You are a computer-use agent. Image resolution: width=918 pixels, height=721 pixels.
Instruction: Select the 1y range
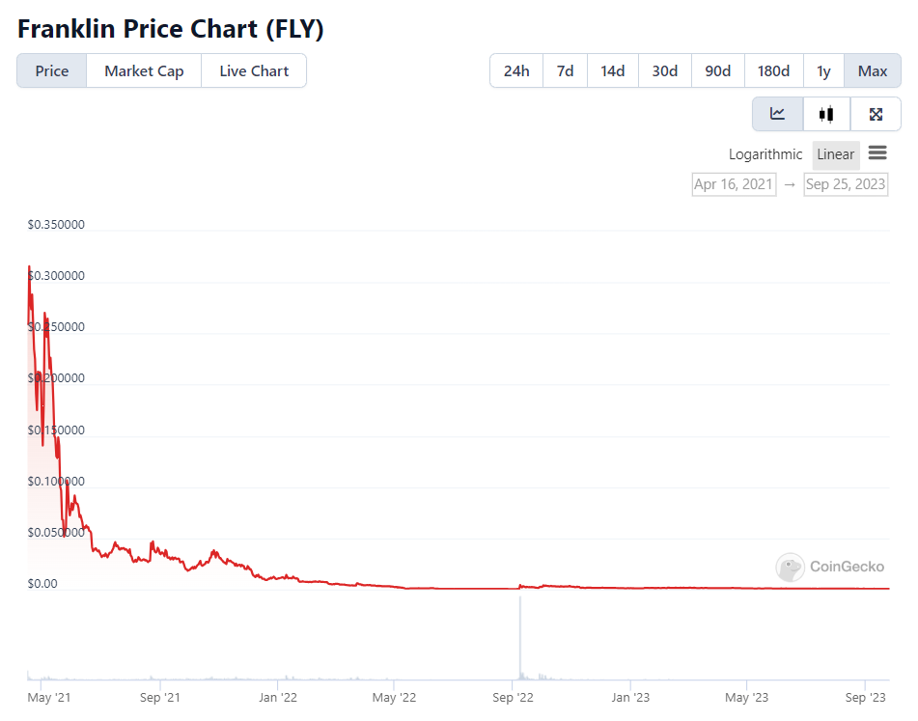point(823,71)
